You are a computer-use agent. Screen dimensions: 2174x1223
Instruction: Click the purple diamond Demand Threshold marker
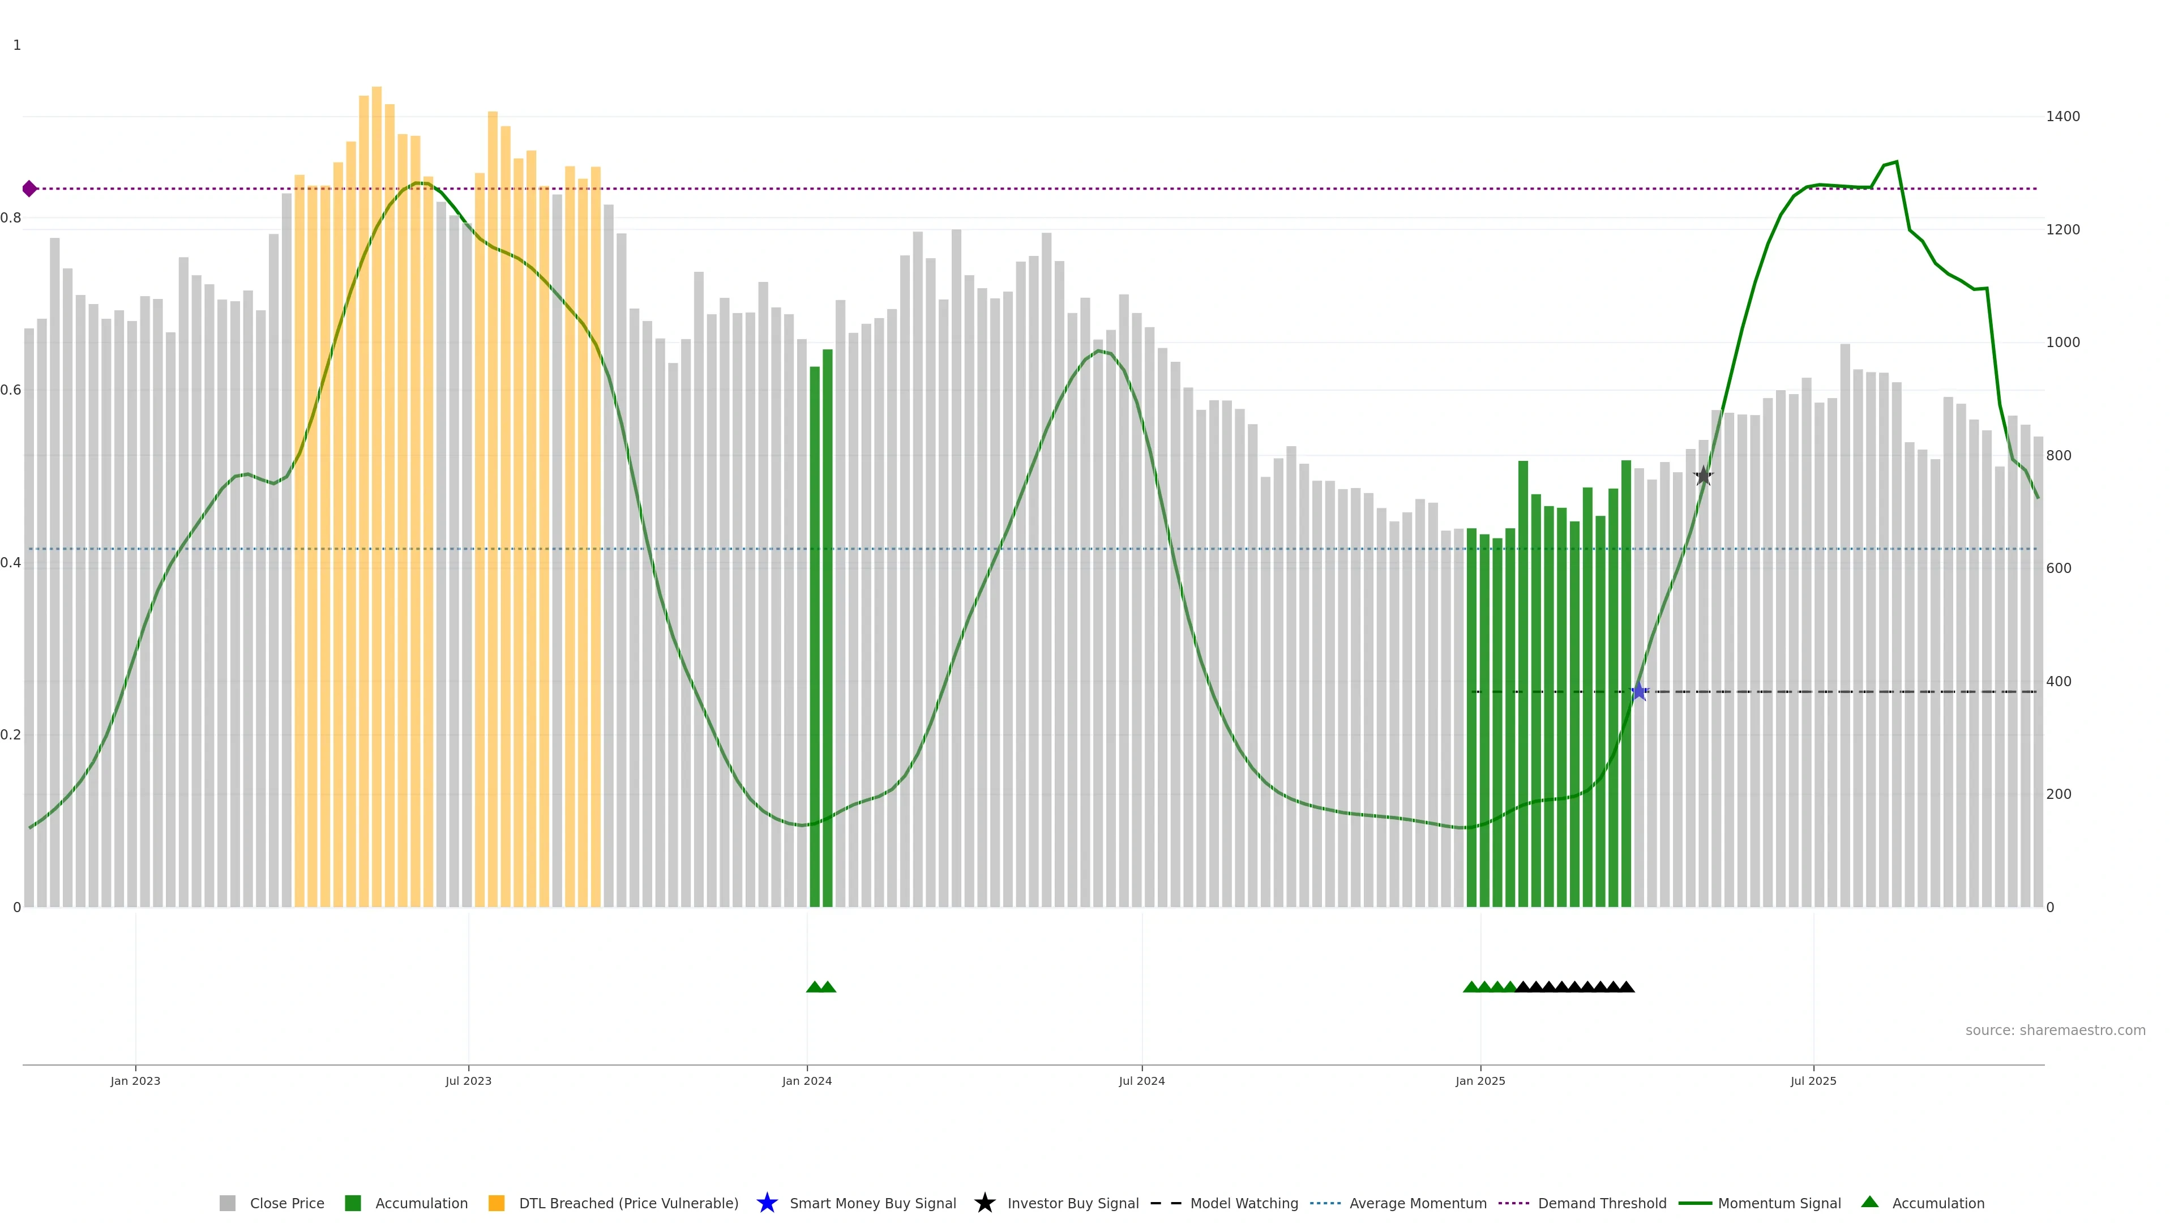(29, 188)
